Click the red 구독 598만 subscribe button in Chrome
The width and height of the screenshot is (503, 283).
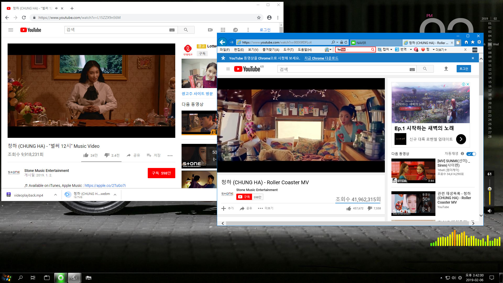(161, 173)
